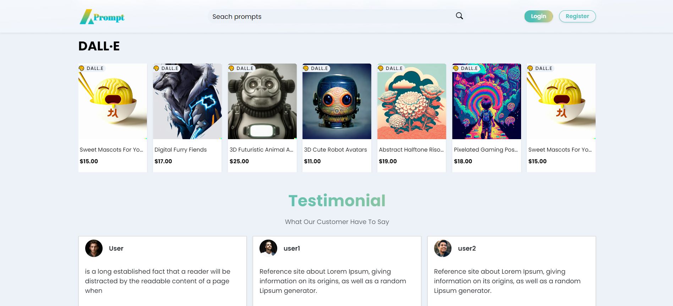This screenshot has height=306, width=673.
Task: Open the 3D Cute Robot Avatars title link
Action: click(335, 150)
